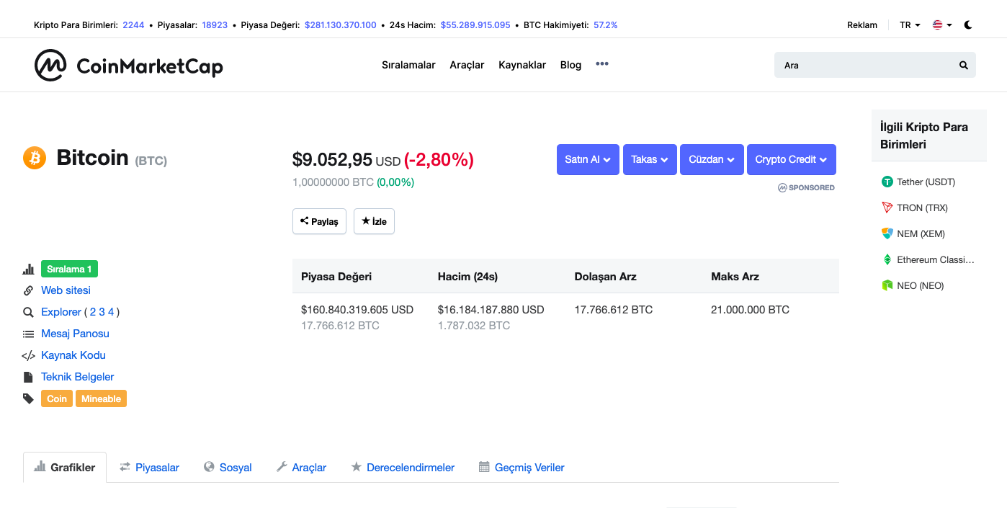Open Explorer alternative link 4
Image resolution: width=1007 pixels, height=508 pixels.
click(x=111, y=312)
